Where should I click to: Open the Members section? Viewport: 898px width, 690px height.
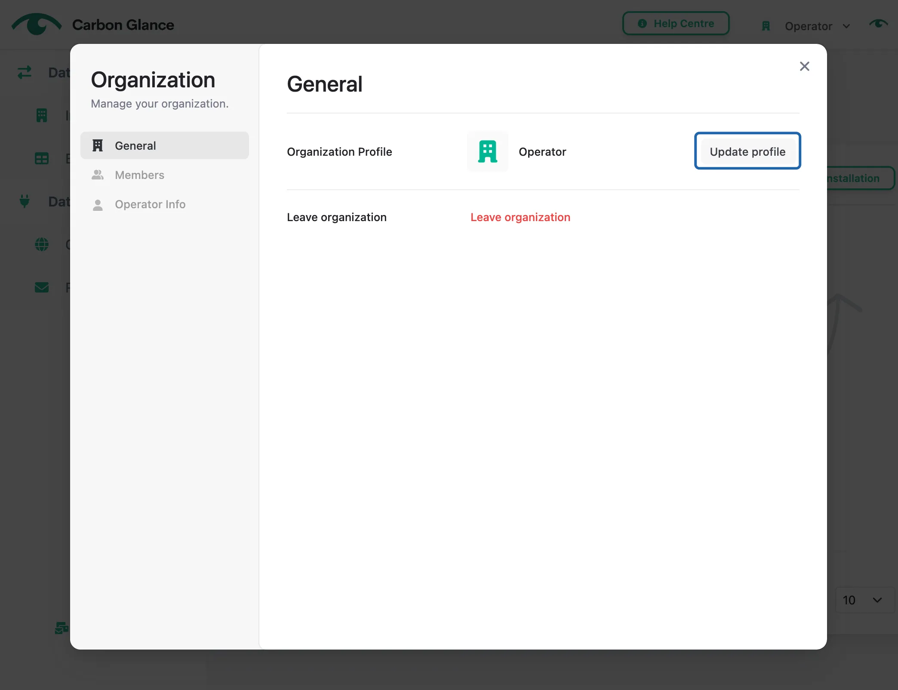165,175
